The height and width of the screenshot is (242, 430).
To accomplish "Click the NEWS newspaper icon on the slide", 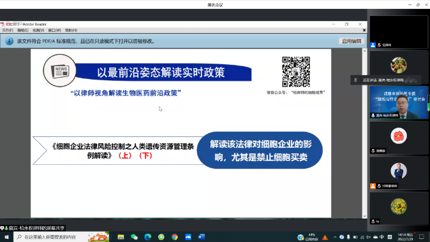I will point(60,71).
